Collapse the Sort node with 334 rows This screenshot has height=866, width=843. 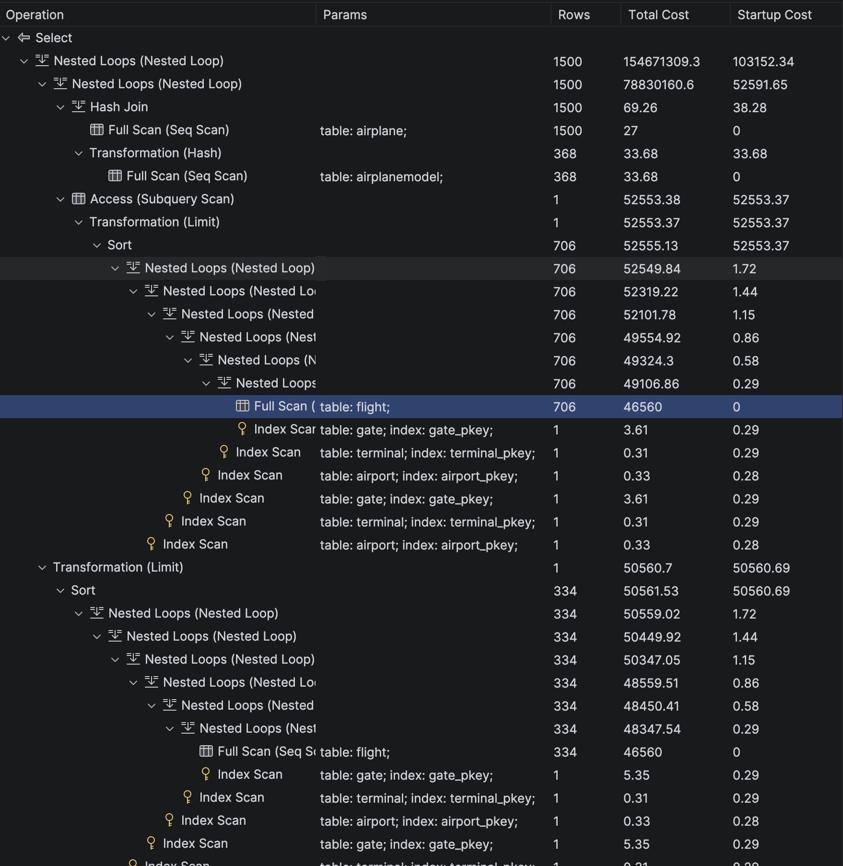[60, 590]
